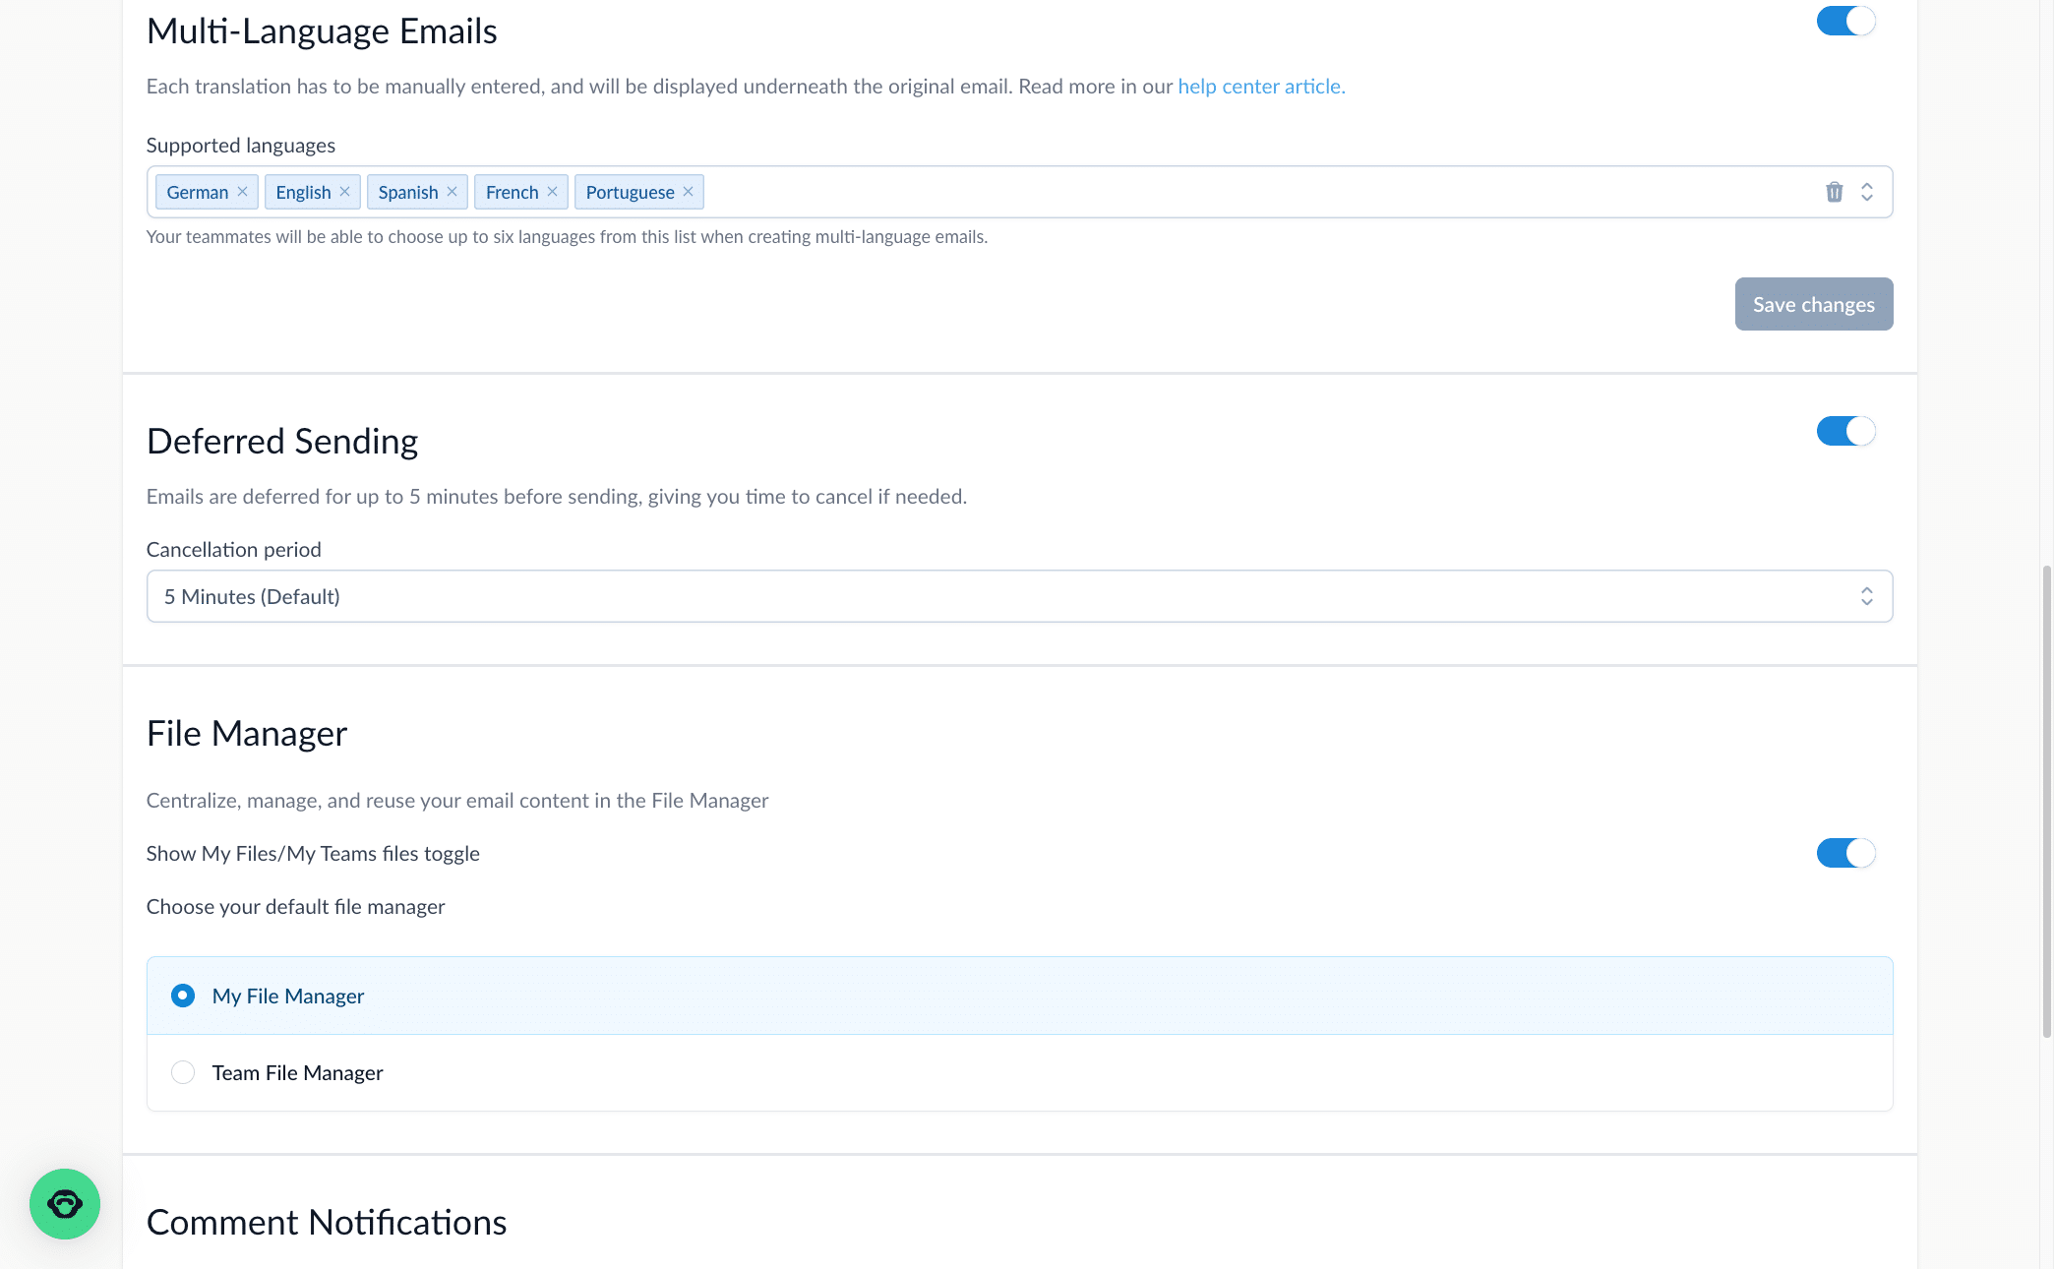Image resolution: width=2054 pixels, height=1269 pixels.
Task: Remove the French language tag
Action: point(553,192)
